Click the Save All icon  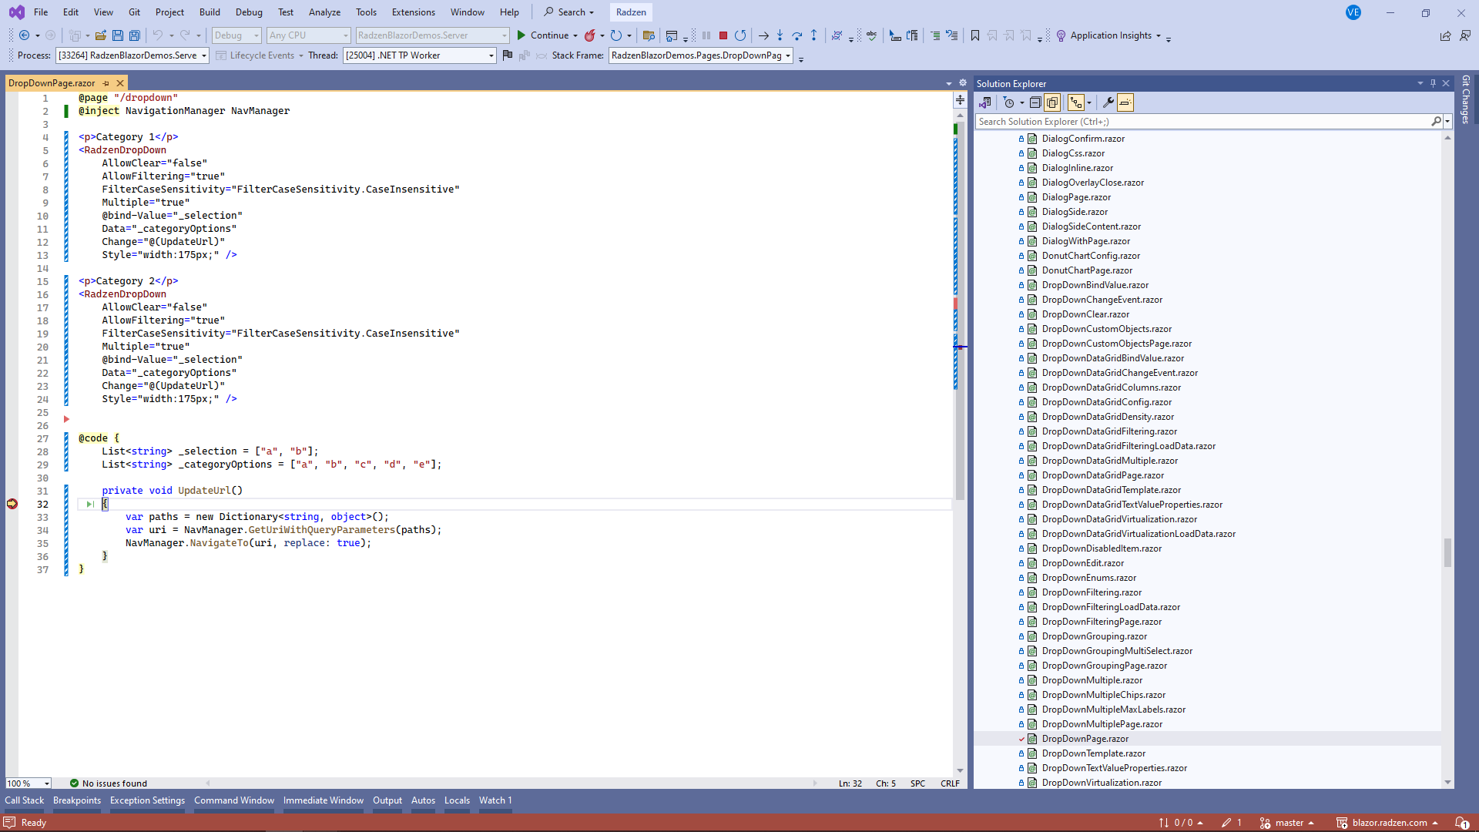pos(134,35)
